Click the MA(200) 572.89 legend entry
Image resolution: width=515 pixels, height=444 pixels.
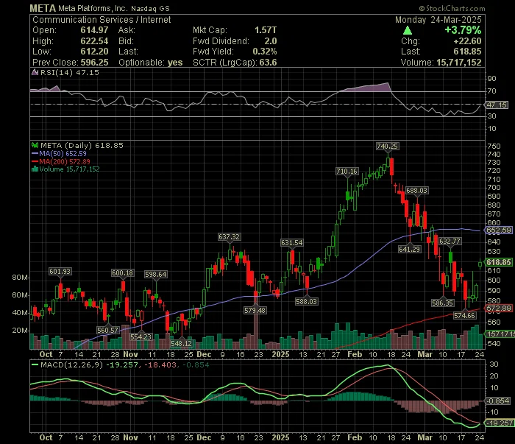61,161
